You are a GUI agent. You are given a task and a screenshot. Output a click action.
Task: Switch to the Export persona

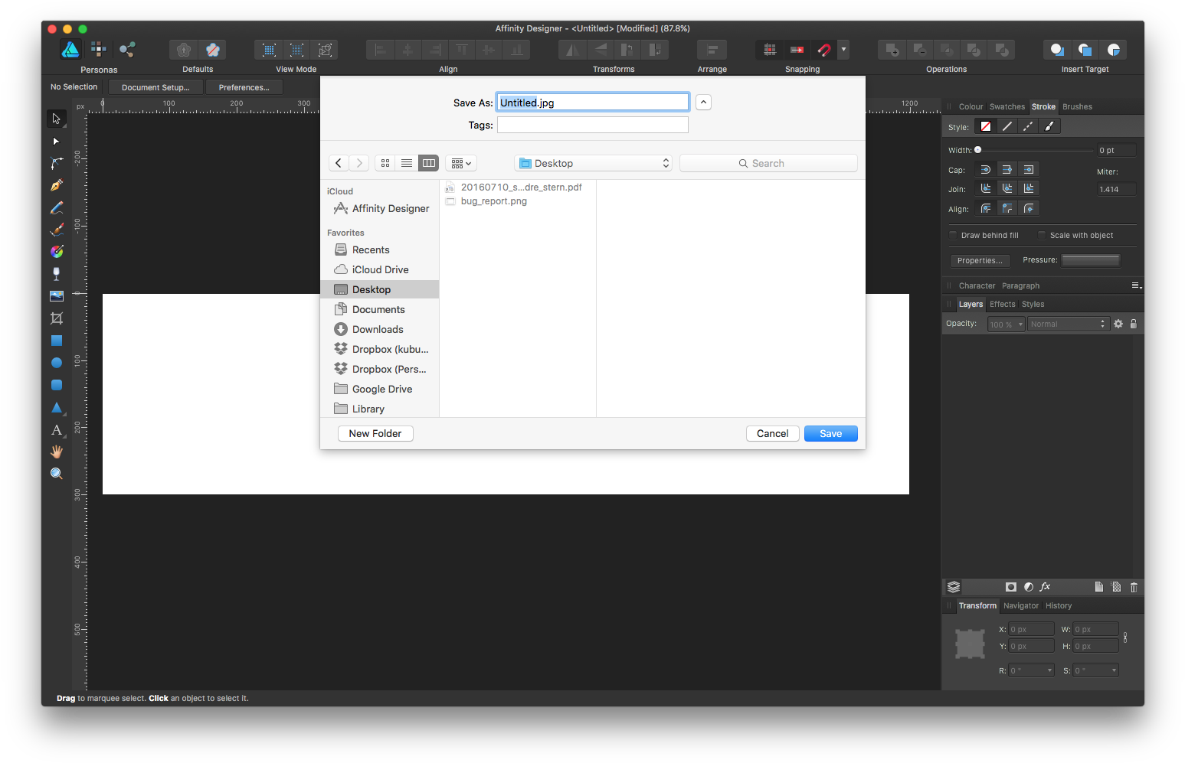[x=127, y=50]
